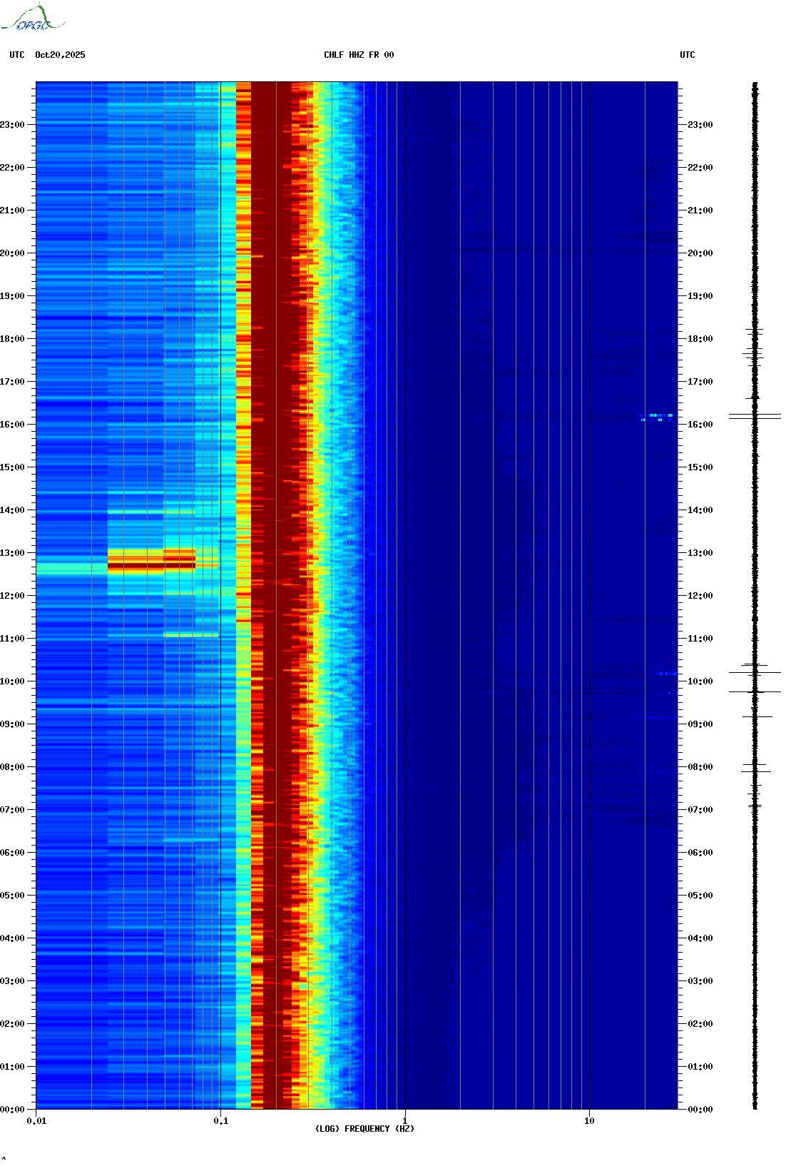The height and width of the screenshot is (1166, 786).
Task: Click the 23:00 label on the left axis
Action: (13, 125)
